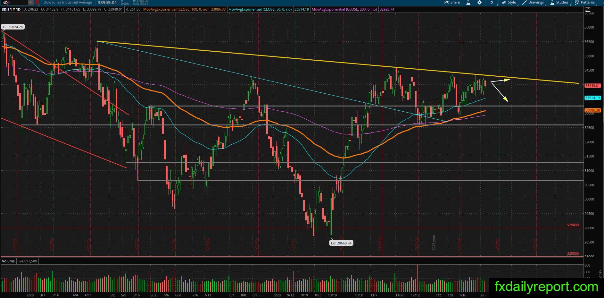Click the R: 261.86 range value
The height and width of the screenshot is (298, 604).
click(133, 10)
